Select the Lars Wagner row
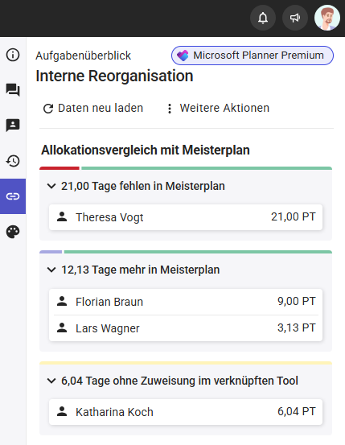The image size is (345, 445). pos(186,328)
